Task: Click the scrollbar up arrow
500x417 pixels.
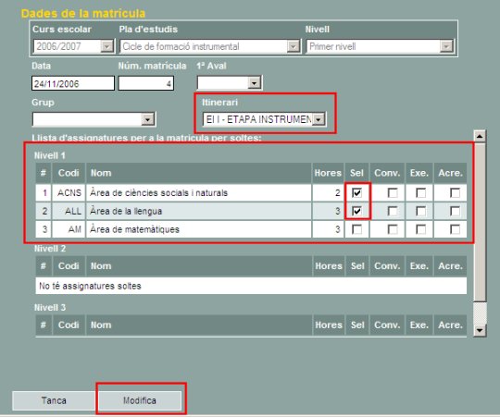Action: click(480, 136)
